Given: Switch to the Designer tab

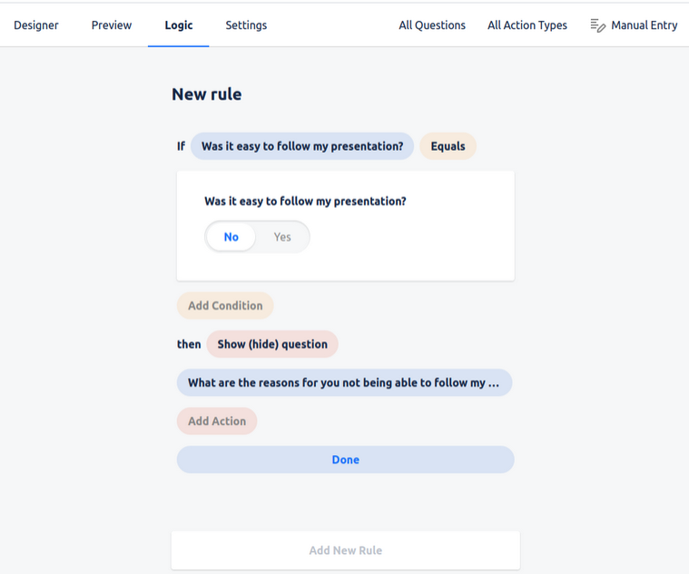Looking at the screenshot, I should [x=36, y=25].
